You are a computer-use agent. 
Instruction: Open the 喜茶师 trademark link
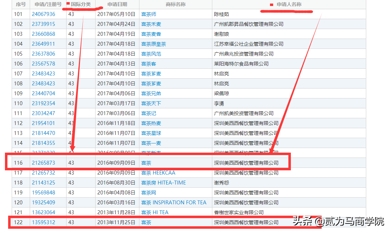click(149, 14)
